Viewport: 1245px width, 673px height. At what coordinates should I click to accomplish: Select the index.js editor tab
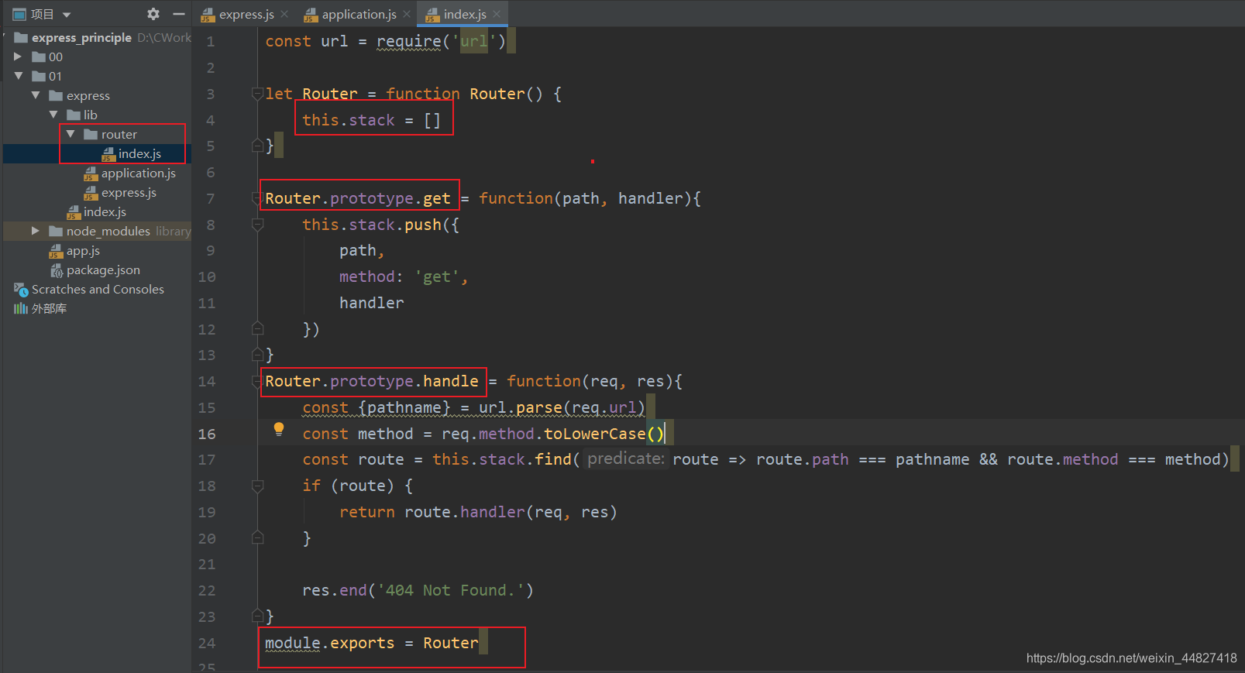tap(465, 14)
